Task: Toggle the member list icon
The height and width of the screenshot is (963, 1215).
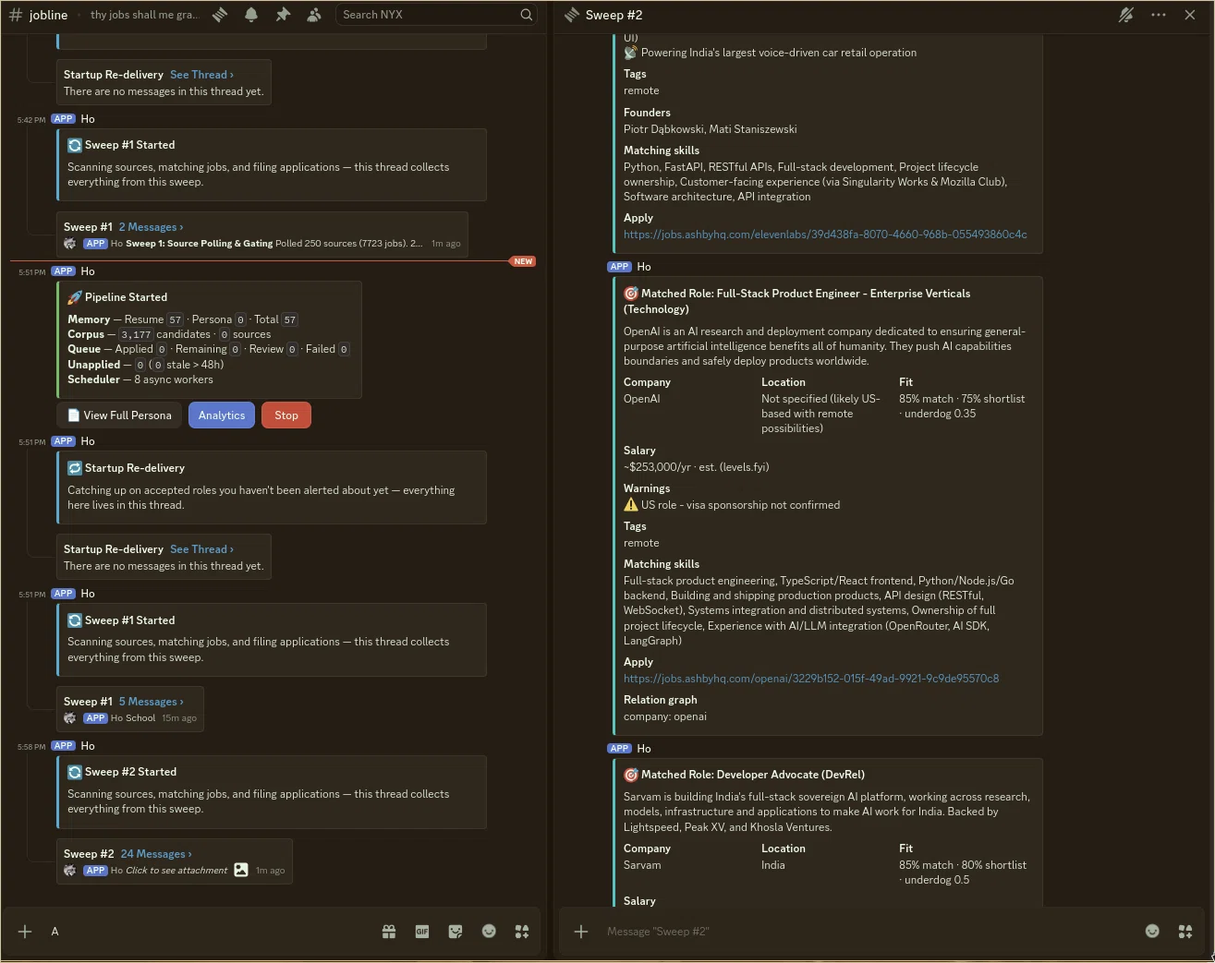Action: (314, 15)
